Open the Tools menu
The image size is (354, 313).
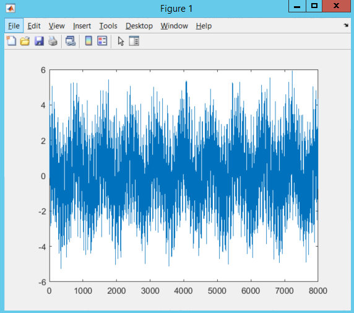[x=108, y=26]
